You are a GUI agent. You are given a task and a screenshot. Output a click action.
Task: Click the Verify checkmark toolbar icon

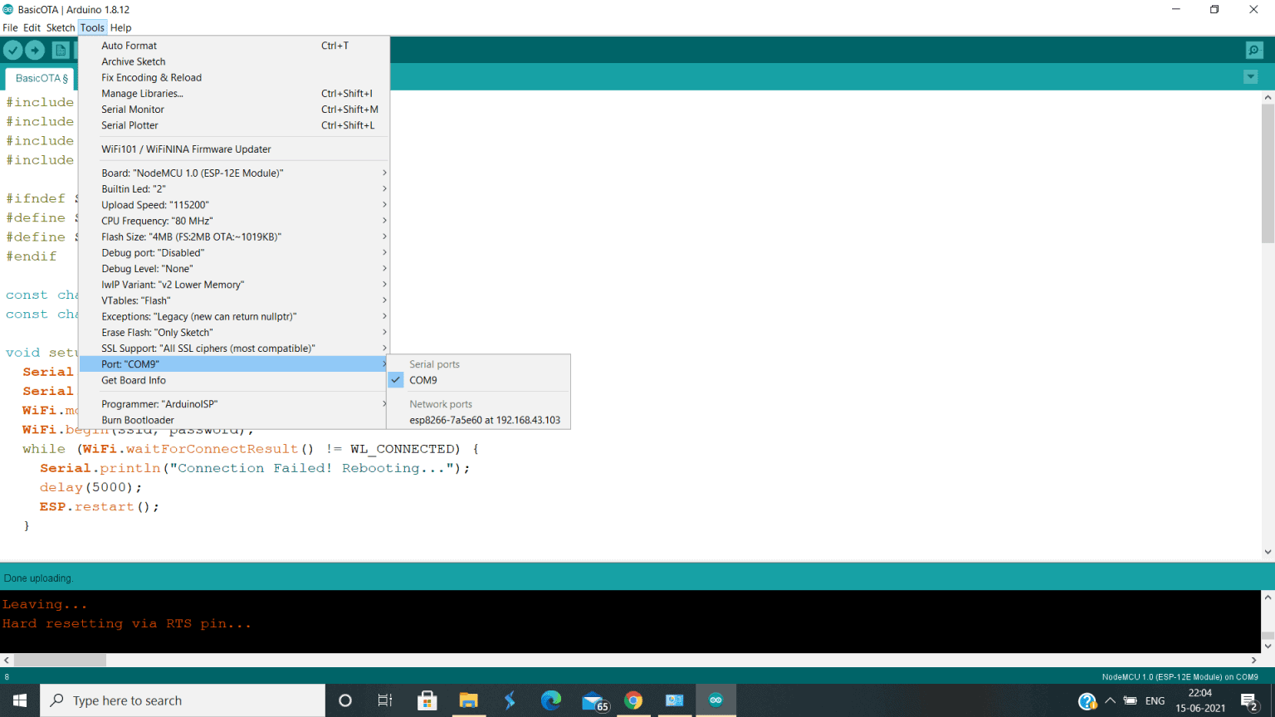pyautogui.click(x=12, y=51)
